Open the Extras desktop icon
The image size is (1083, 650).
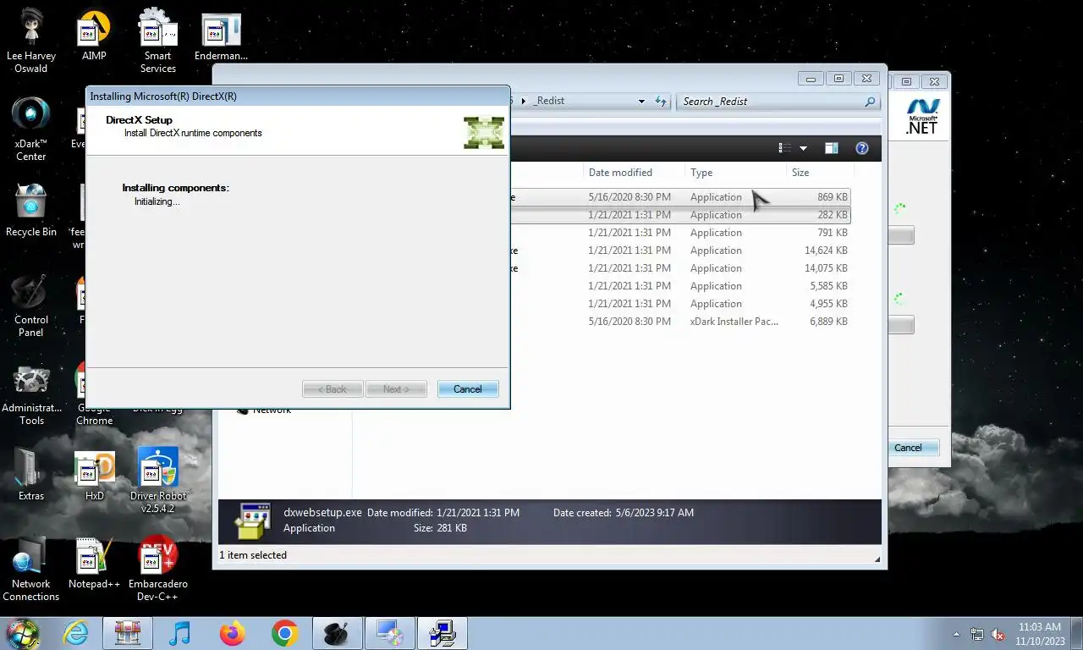(31, 475)
